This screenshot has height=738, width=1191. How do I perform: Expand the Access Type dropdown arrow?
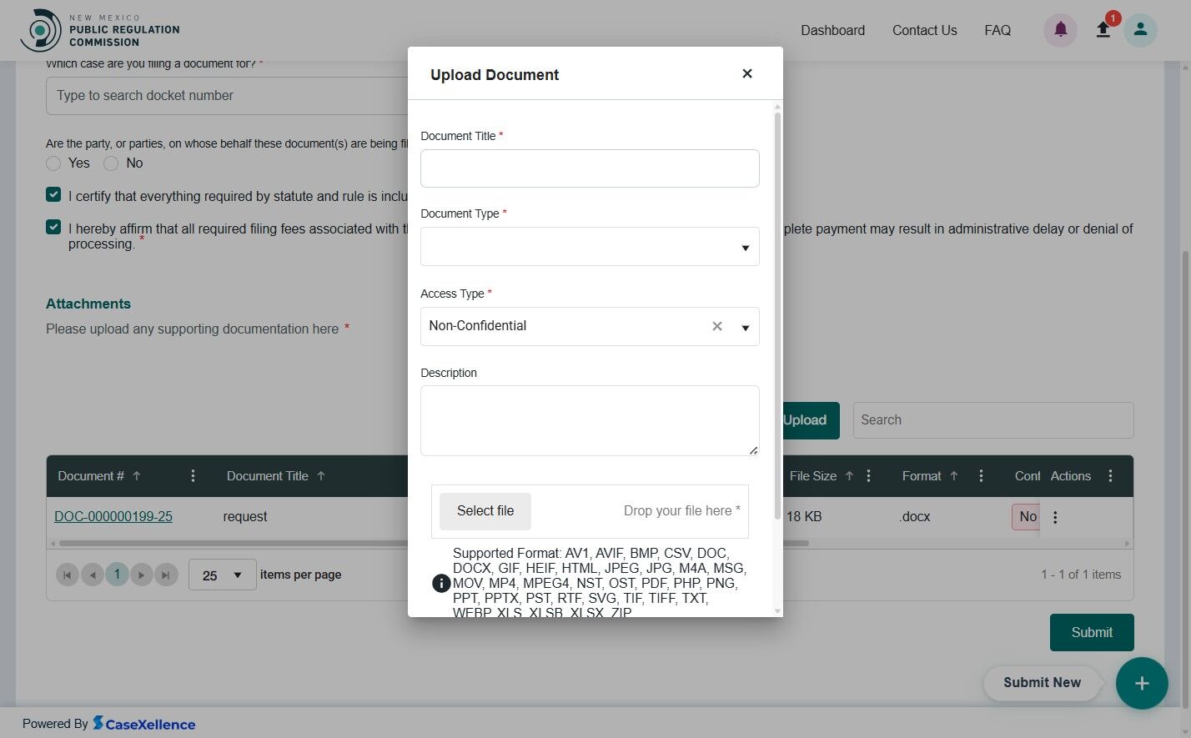tap(744, 327)
